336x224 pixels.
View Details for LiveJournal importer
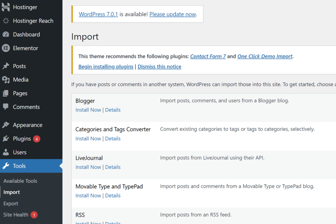tap(113, 167)
